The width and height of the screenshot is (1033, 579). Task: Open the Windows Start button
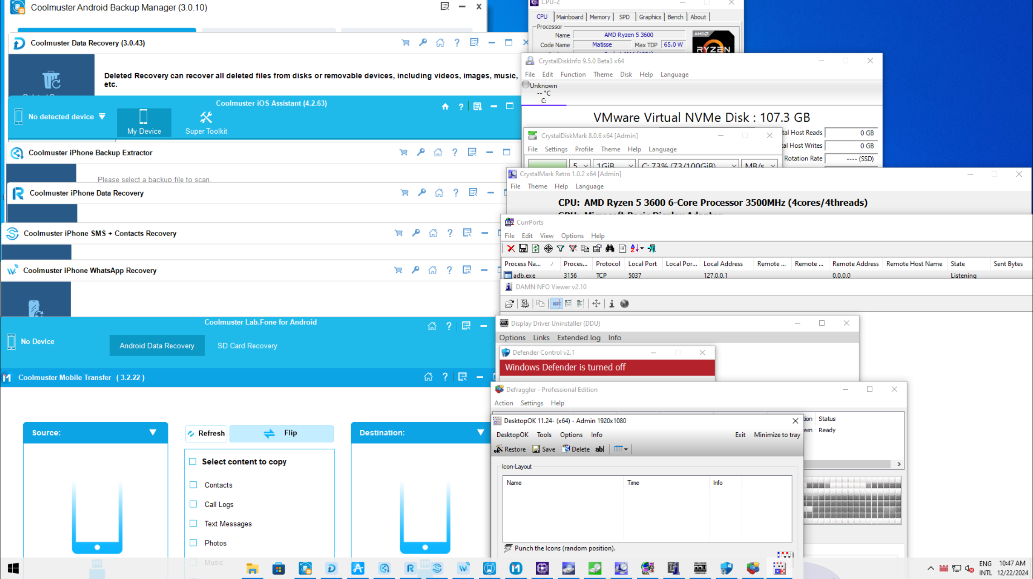(13, 568)
